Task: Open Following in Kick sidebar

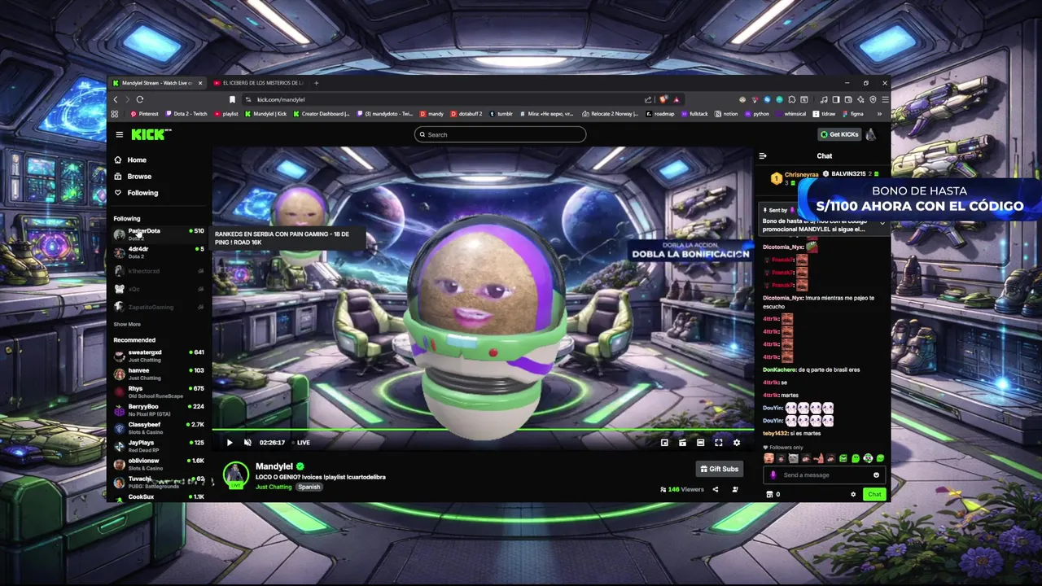Action: 136,193
